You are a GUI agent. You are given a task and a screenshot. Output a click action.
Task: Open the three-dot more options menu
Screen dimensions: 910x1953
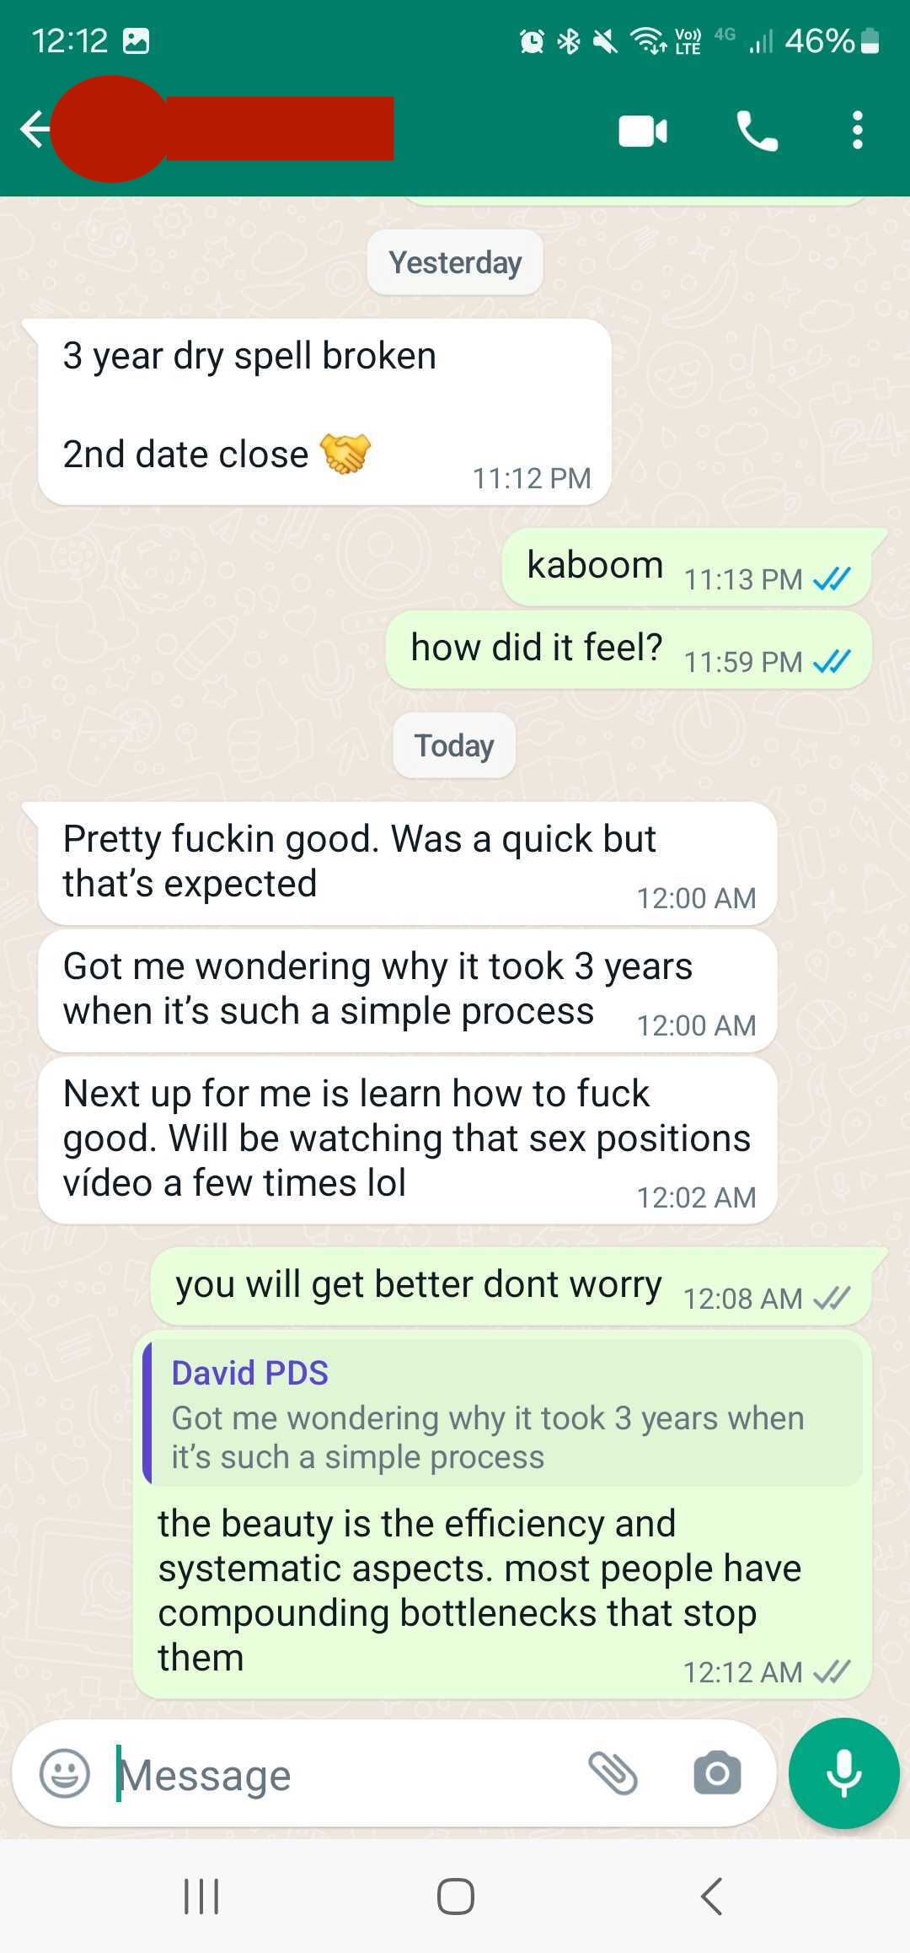[857, 131]
